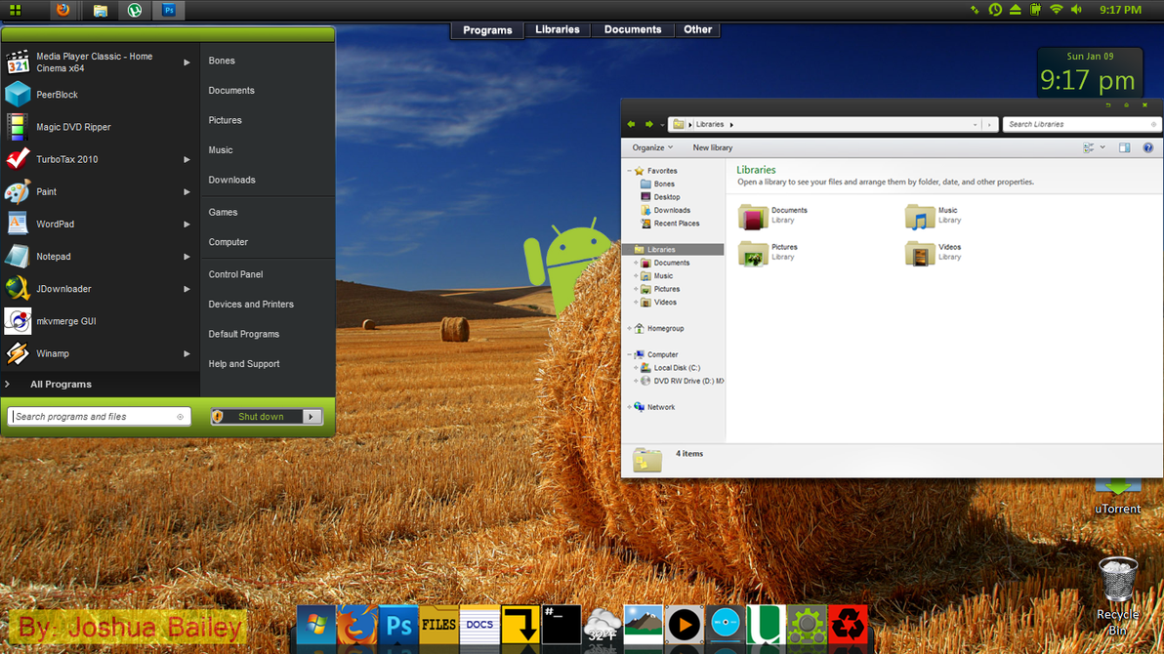Click the green Start button in the top-left corner
The width and height of the screenshot is (1164, 654).
15,11
